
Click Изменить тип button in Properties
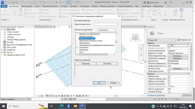click(x=185, y=40)
